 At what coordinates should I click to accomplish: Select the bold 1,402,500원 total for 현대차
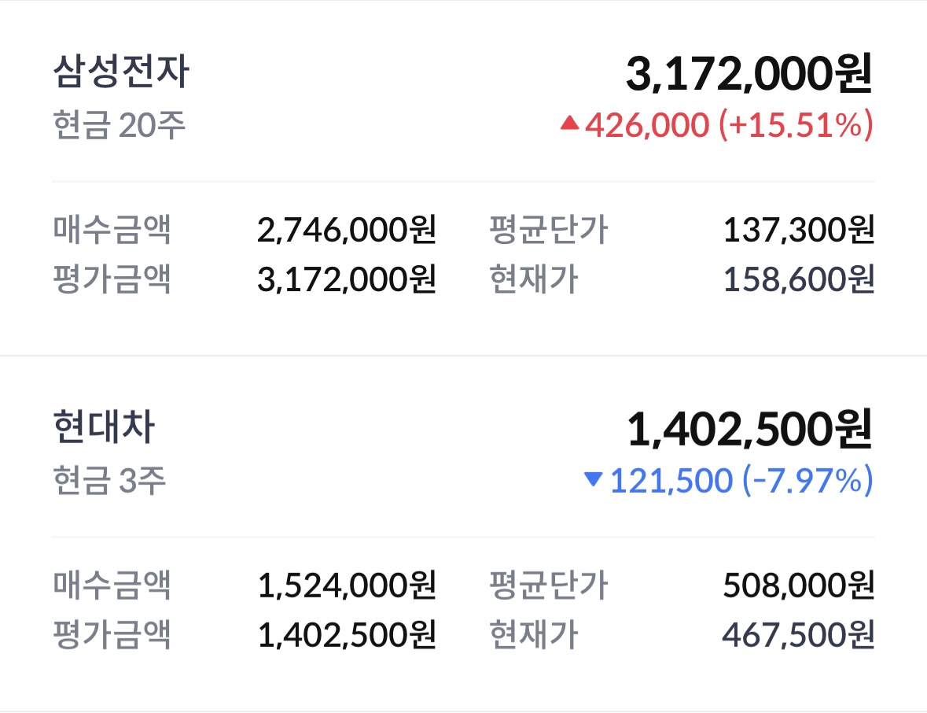coord(749,430)
